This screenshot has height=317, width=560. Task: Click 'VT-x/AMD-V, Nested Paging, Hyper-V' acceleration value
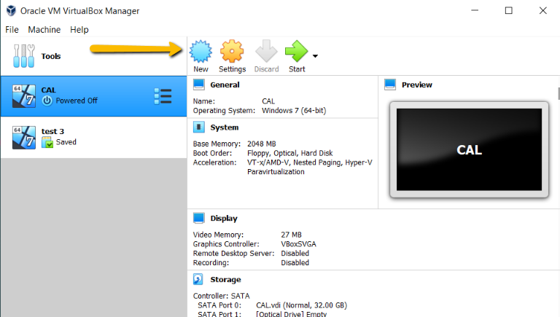[x=310, y=163]
